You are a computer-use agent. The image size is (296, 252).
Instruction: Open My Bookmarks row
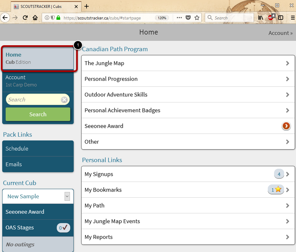point(188,190)
